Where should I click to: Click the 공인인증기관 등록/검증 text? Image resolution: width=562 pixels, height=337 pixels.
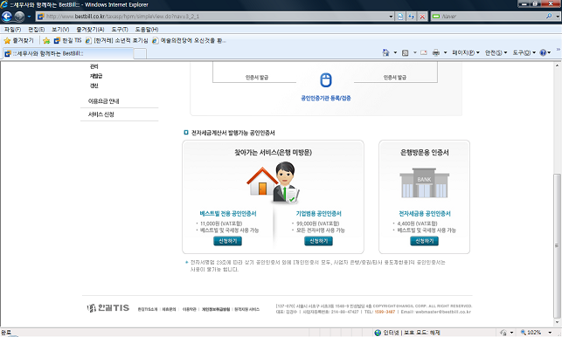point(326,98)
